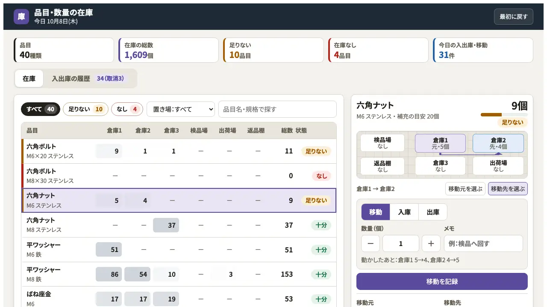Select the ばね座金 M6 row
This screenshot has width=547, height=307.
[x=179, y=297]
